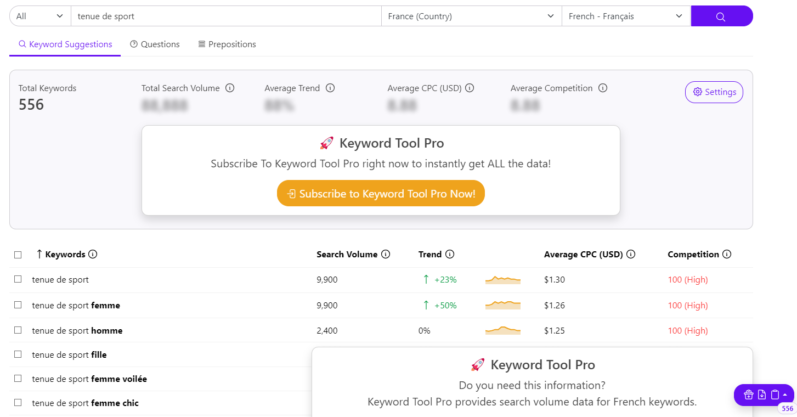Open info icon beside Average Competition summary
The height and width of the screenshot is (417, 797).
point(603,88)
